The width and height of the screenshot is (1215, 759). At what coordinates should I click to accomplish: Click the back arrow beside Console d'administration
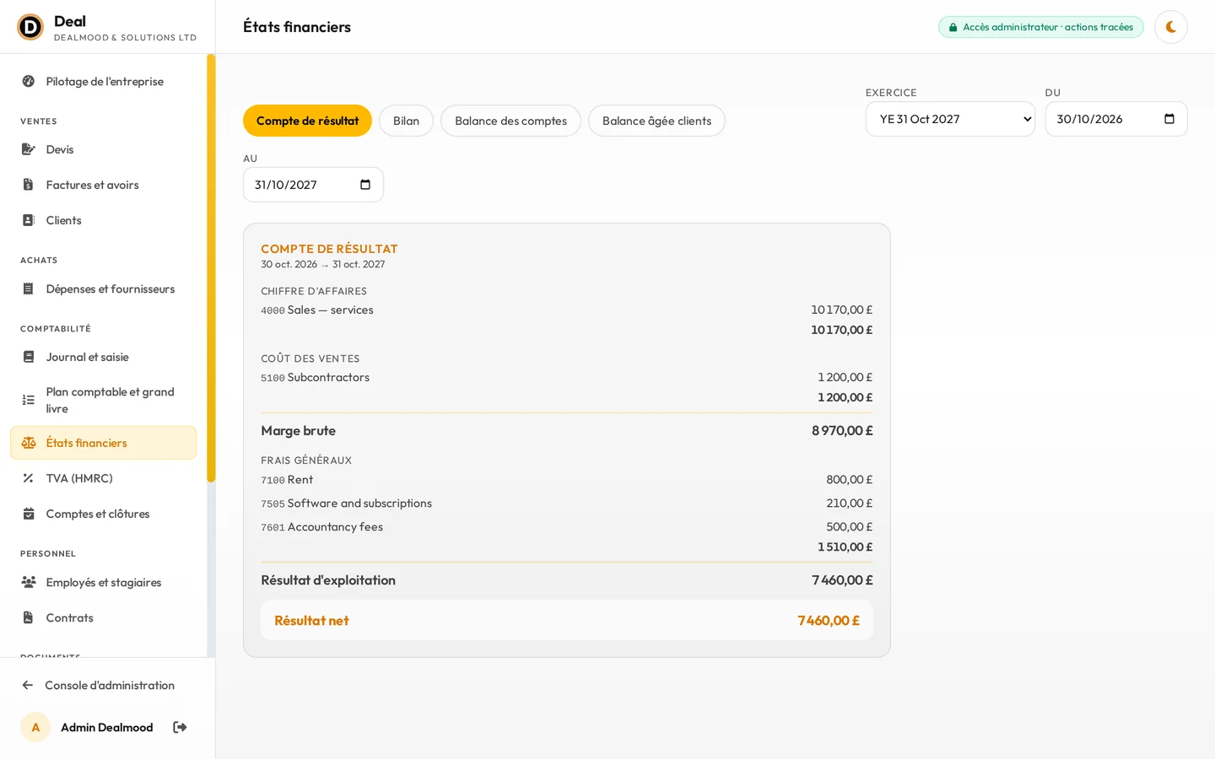point(28,686)
